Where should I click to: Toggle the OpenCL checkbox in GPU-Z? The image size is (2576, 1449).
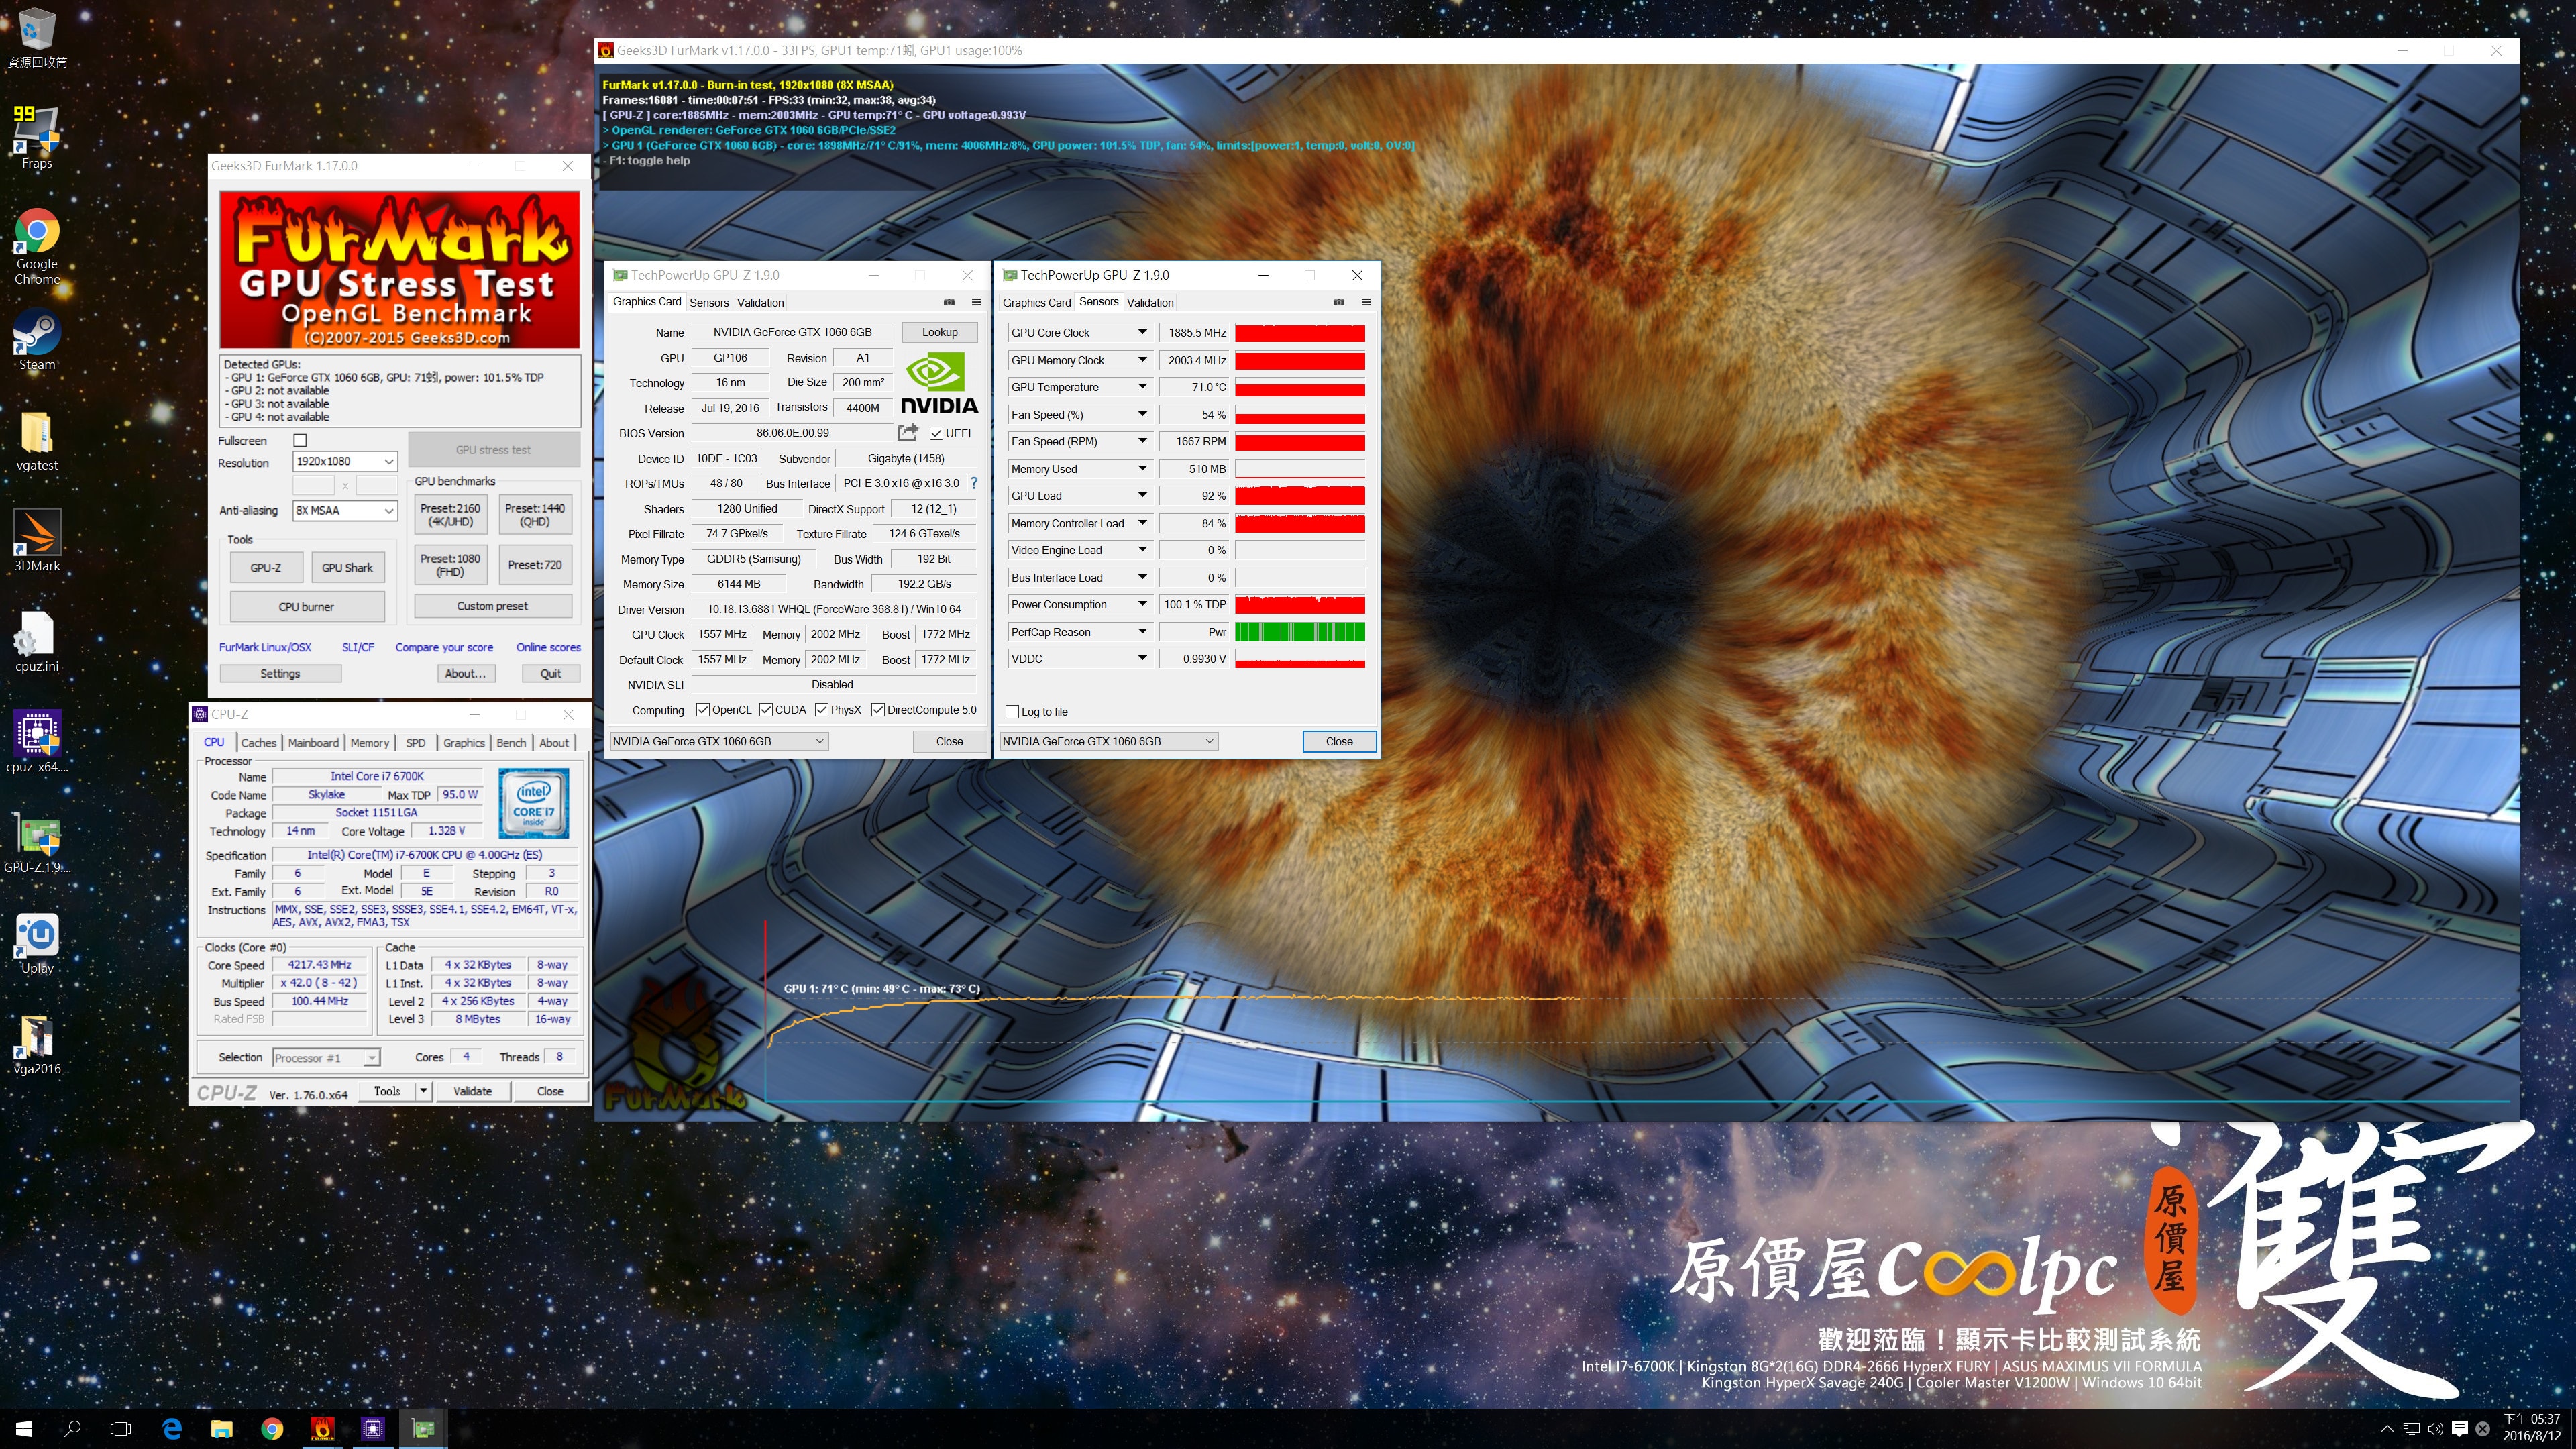pyautogui.click(x=703, y=710)
